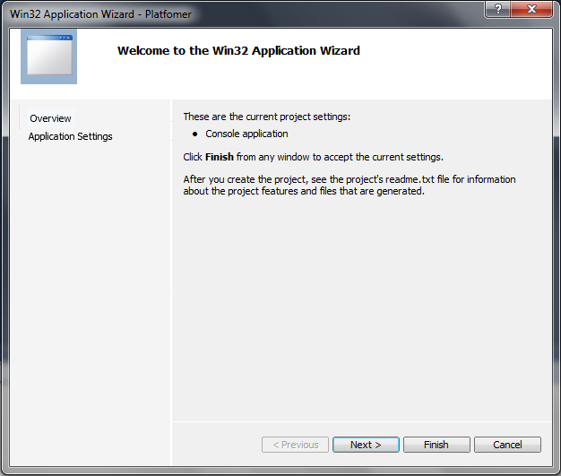Viewport: 561px width, 476px height.
Task: Click empty space left of the Previous button
Action: (x=215, y=445)
